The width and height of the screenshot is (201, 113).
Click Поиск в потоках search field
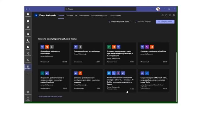[143, 22]
